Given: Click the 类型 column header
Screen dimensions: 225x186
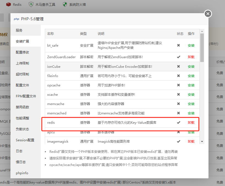Looking at the screenshot, I should 83,34.
